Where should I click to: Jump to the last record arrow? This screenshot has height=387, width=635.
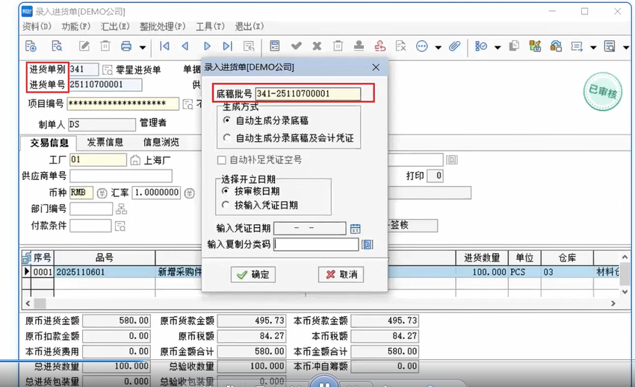[x=228, y=46]
